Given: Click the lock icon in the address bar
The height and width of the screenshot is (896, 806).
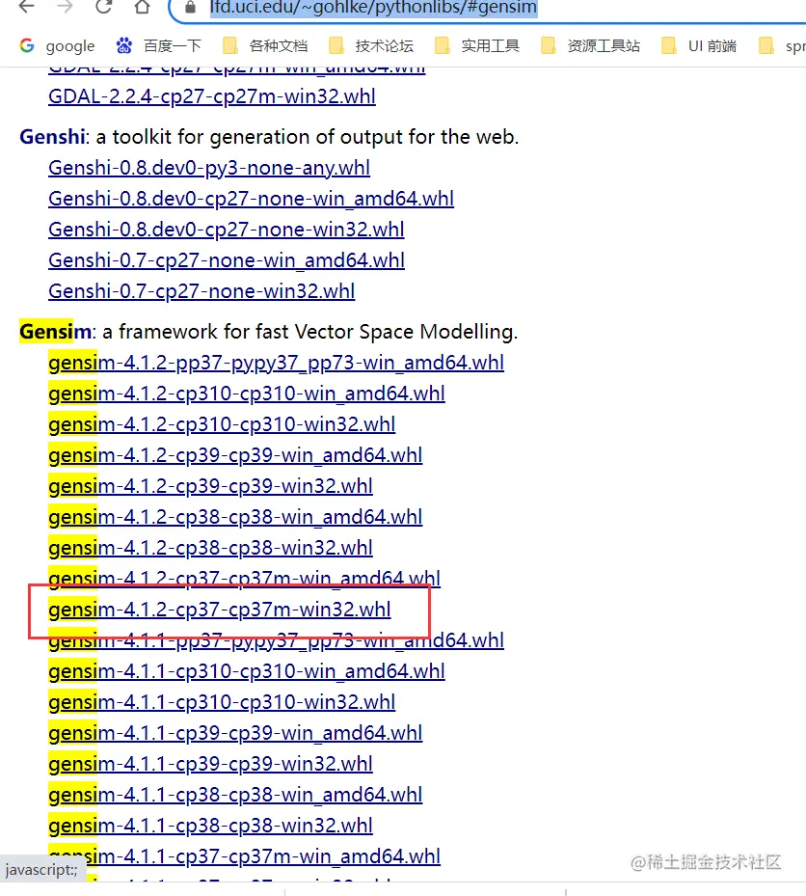Looking at the screenshot, I should (191, 8).
